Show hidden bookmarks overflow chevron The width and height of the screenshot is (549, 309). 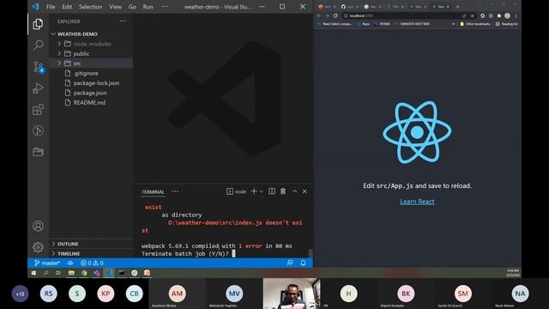point(454,24)
